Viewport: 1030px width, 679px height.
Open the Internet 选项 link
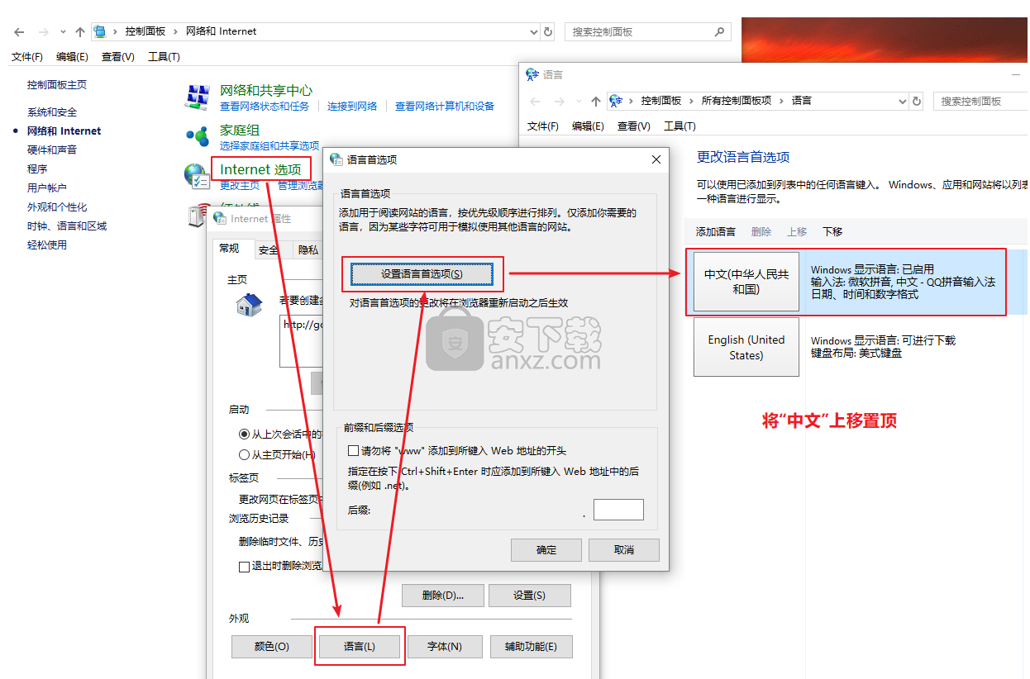pos(260,169)
